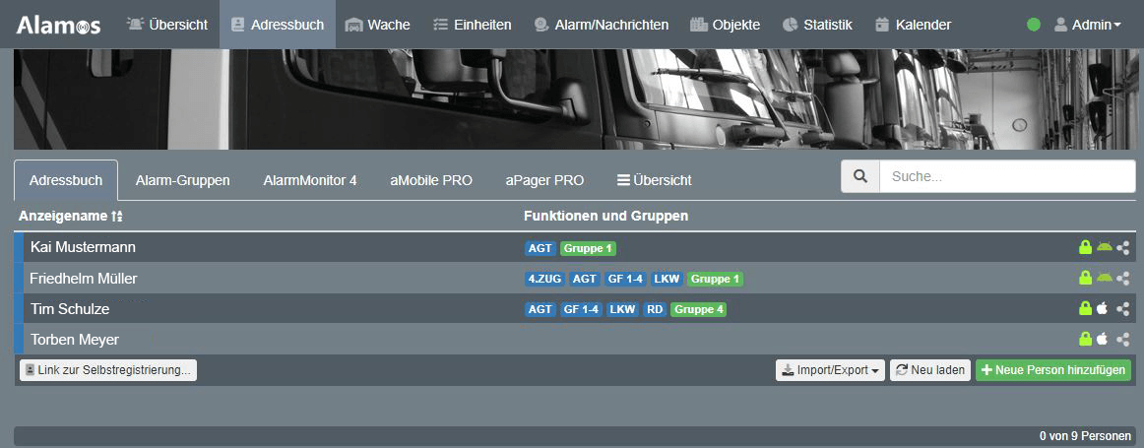Image resolution: width=1144 pixels, height=448 pixels.
Task: Click Tim Schulze's AGT badge
Action: click(x=540, y=309)
